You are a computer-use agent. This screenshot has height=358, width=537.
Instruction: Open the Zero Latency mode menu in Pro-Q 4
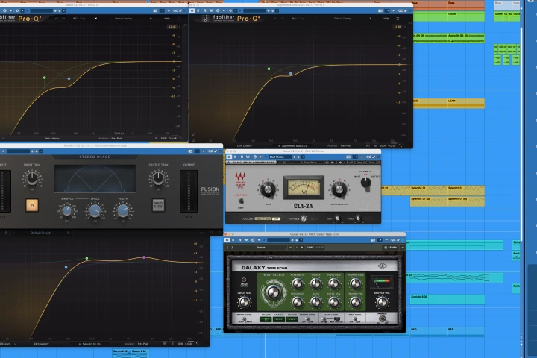coord(245,145)
